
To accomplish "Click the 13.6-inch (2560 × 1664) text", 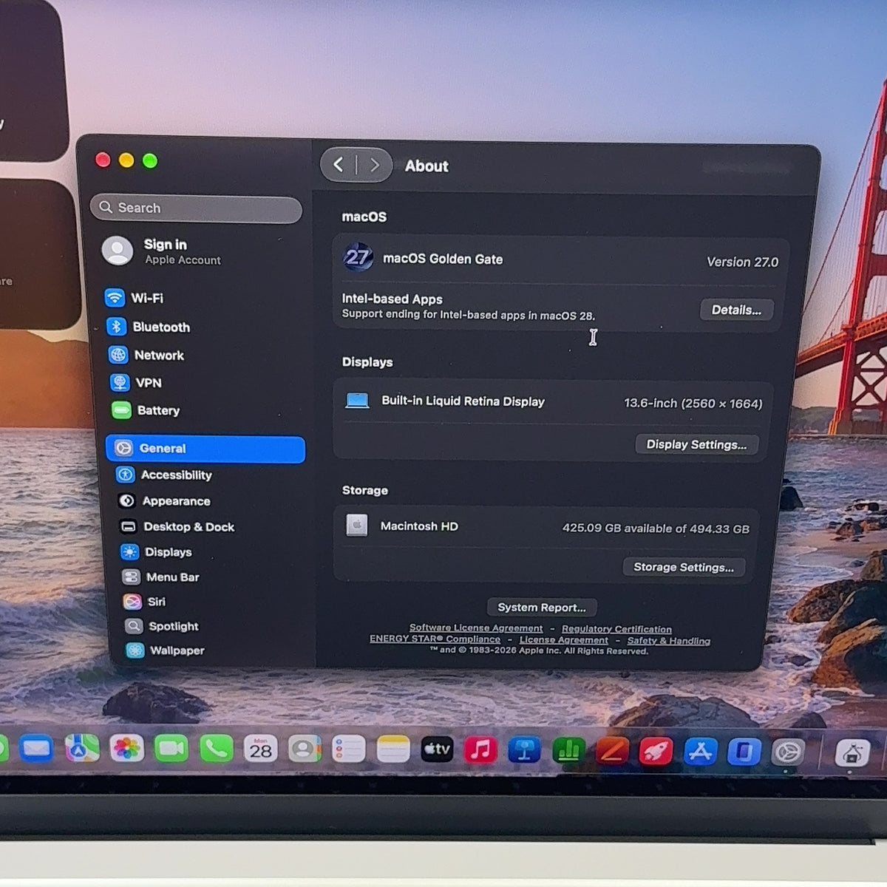I will [x=693, y=403].
